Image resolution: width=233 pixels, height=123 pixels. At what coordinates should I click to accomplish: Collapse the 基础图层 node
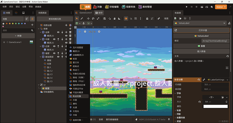pyautogui.click(x=41, y=57)
